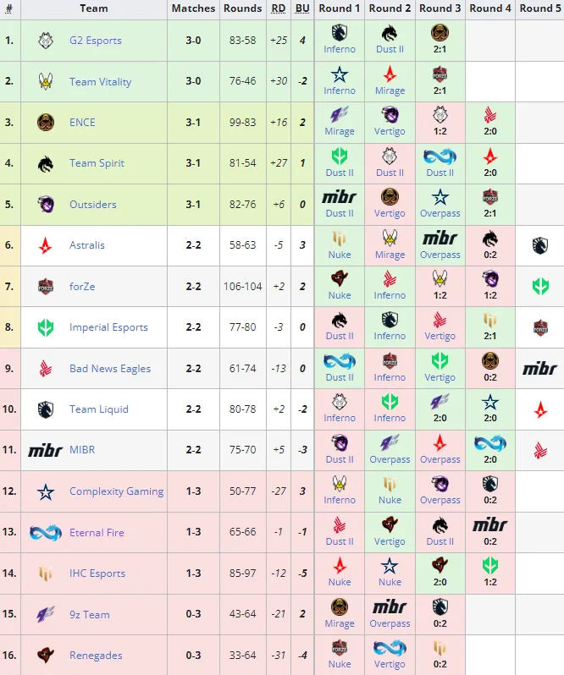
Task: Open the Renegades team link
Action: click(96, 656)
